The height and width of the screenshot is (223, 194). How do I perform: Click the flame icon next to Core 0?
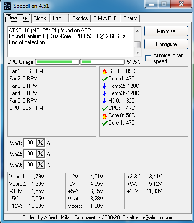click(x=104, y=116)
